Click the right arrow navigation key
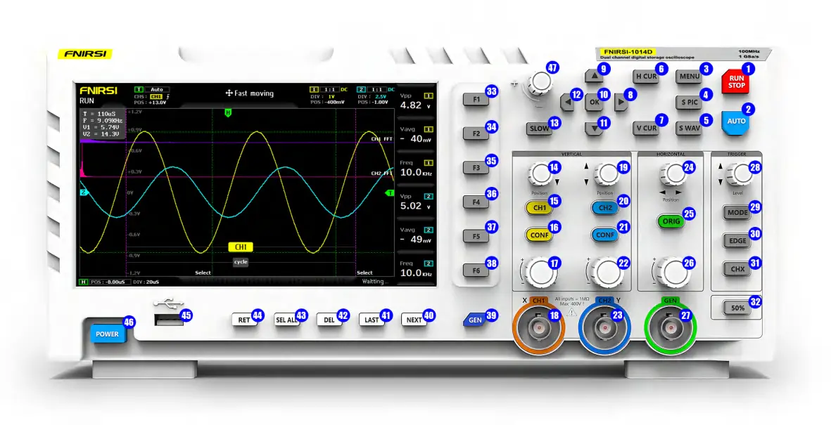The width and height of the screenshot is (831, 425). pyautogui.click(x=621, y=102)
